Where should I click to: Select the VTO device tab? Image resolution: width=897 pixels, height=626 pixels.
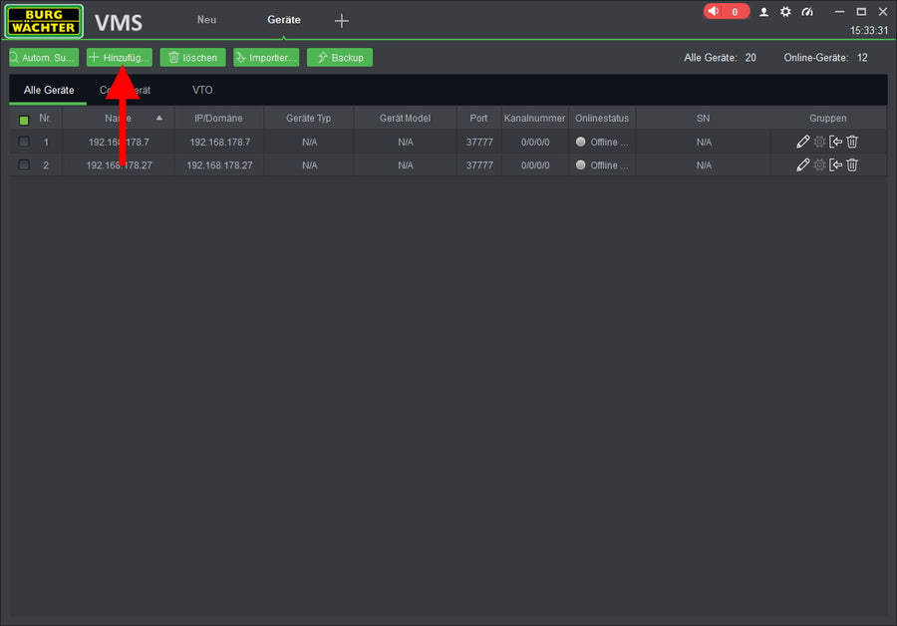pos(202,90)
